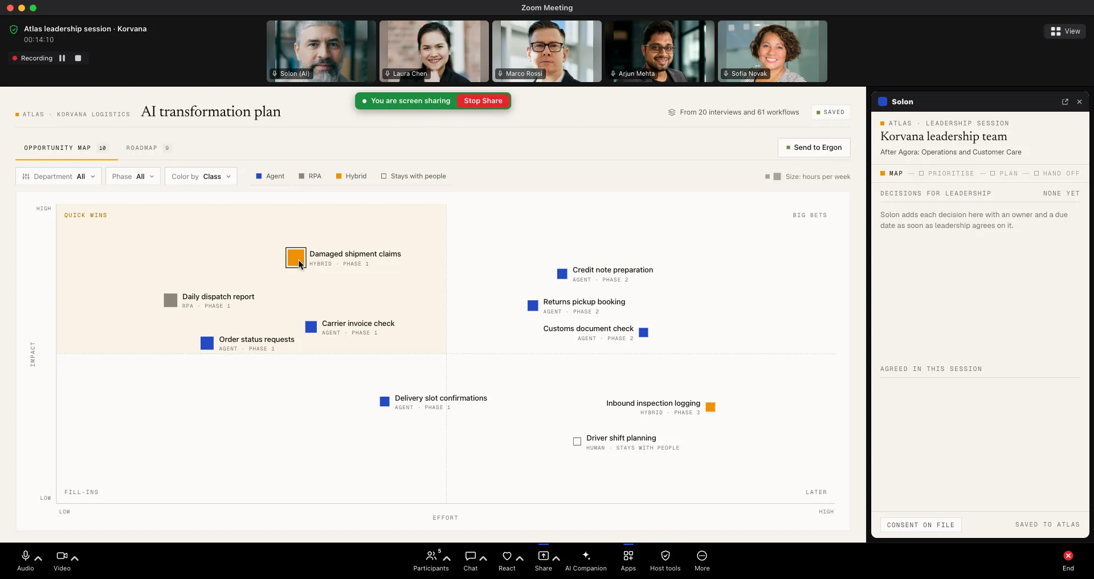Toggle Hybrid class in legend
Viewport: 1094px width, 579px height.
pyautogui.click(x=351, y=176)
